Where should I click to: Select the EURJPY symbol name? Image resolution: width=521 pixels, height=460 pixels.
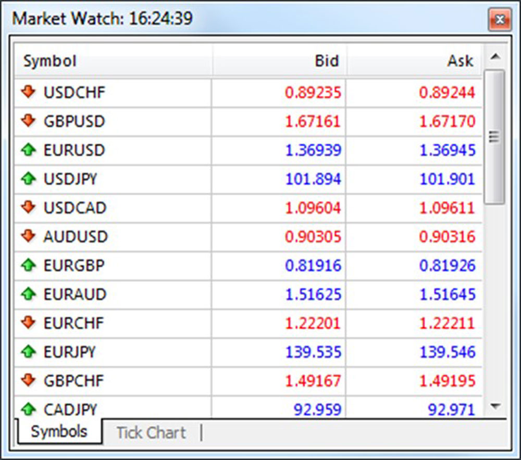click(70, 352)
